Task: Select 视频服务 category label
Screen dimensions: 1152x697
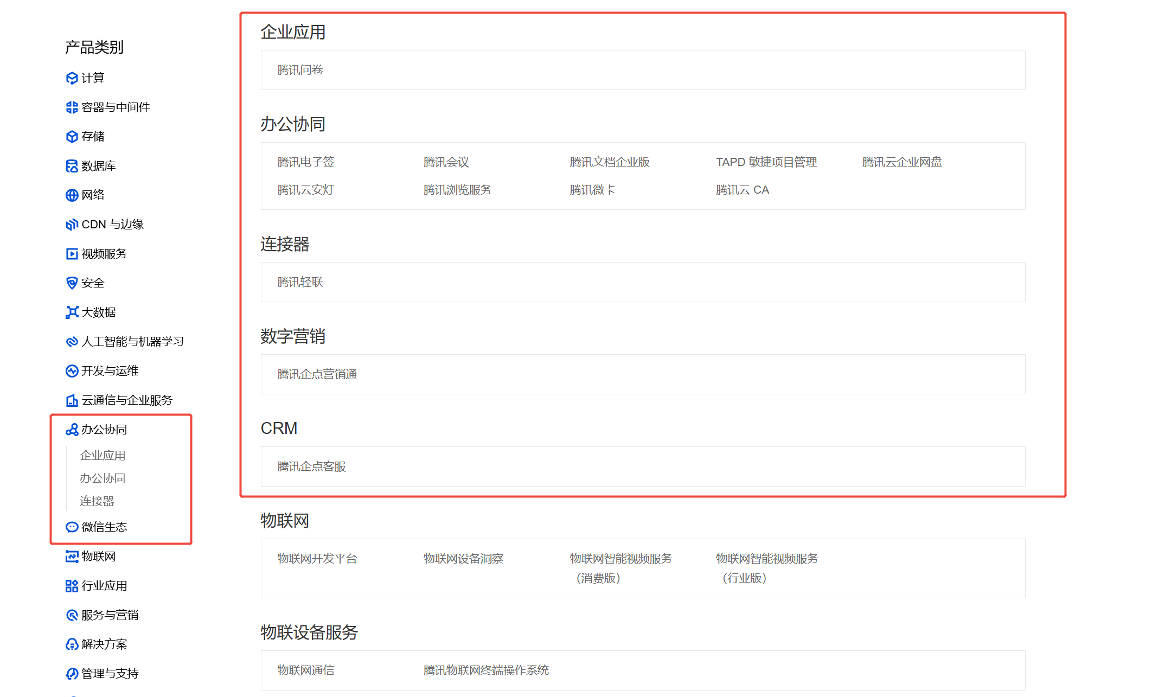Action: pos(104,254)
